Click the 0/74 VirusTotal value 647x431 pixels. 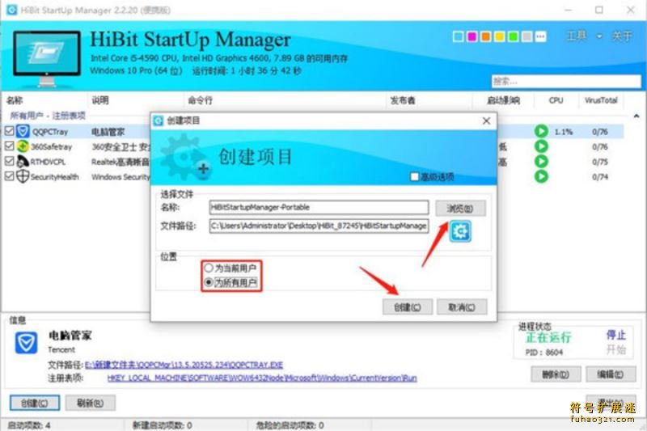600,176
